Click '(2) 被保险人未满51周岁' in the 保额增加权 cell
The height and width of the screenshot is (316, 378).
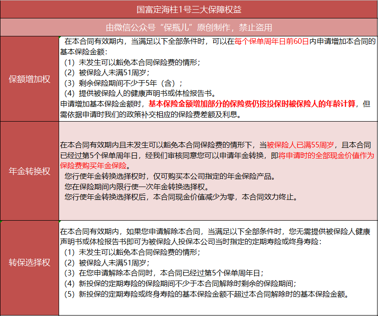tap(107, 73)
